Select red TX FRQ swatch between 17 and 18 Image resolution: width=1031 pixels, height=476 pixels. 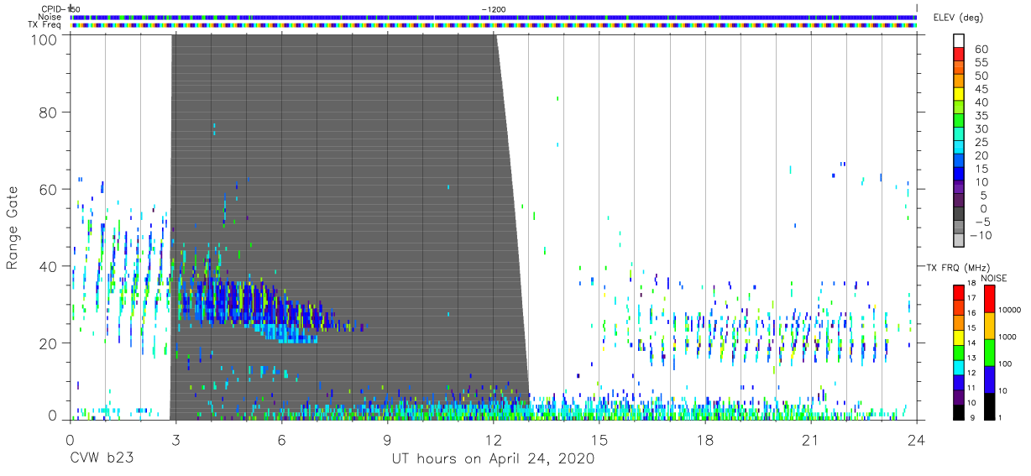pos(960,291)
